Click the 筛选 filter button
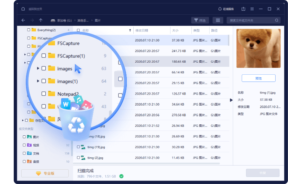The image size is (288, 184). click(x=200, y=20)
